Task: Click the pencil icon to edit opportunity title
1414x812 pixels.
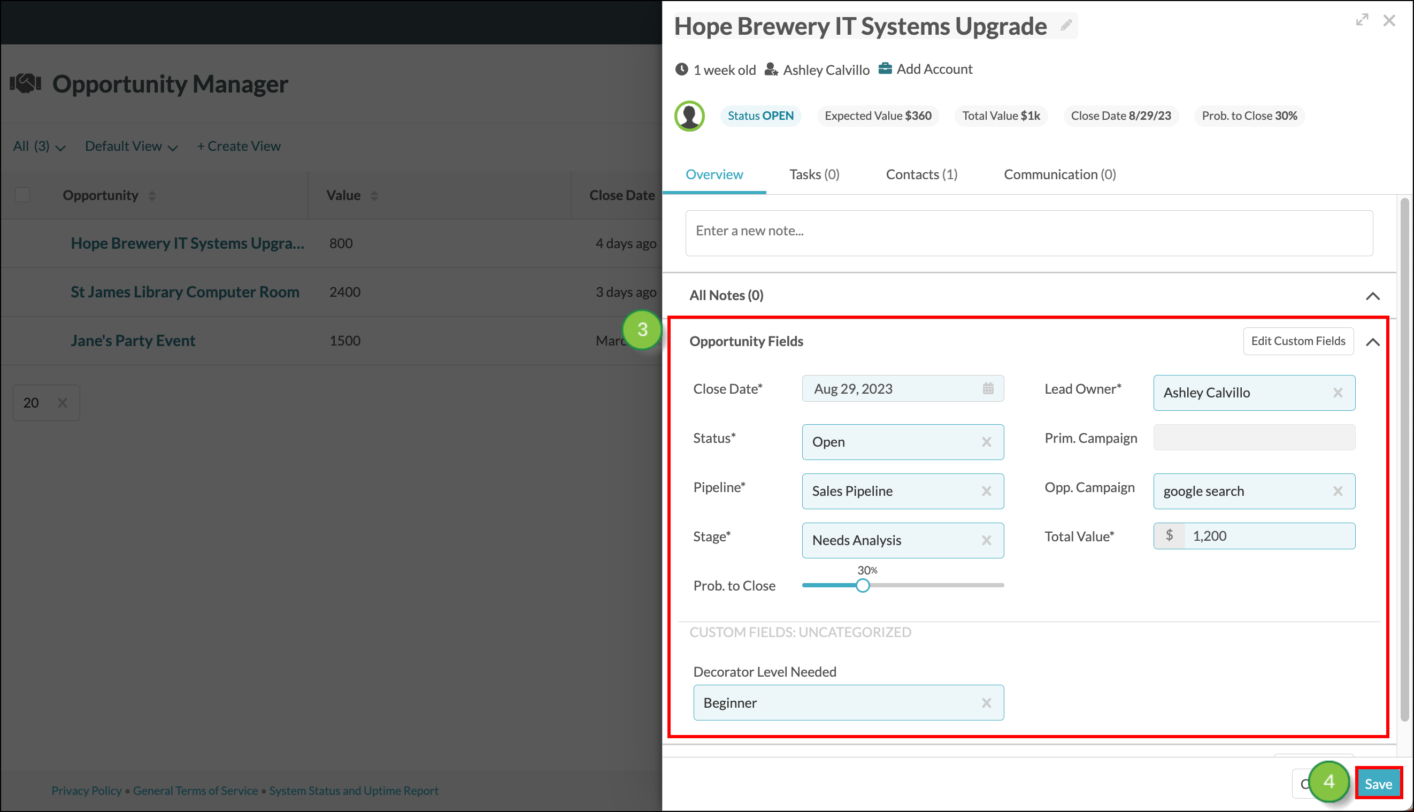Action: click(x=1066, y=26)
